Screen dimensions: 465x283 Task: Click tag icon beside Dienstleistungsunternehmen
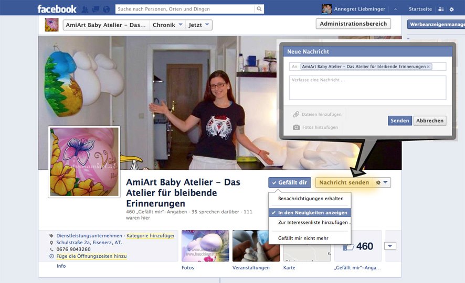51,236
